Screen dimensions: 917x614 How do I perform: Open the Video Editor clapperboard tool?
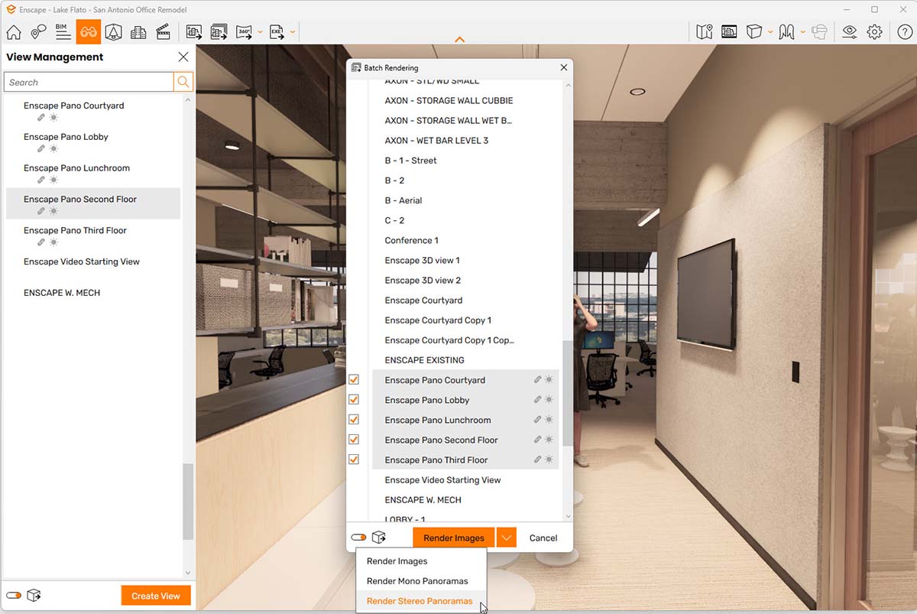[163, 32]
